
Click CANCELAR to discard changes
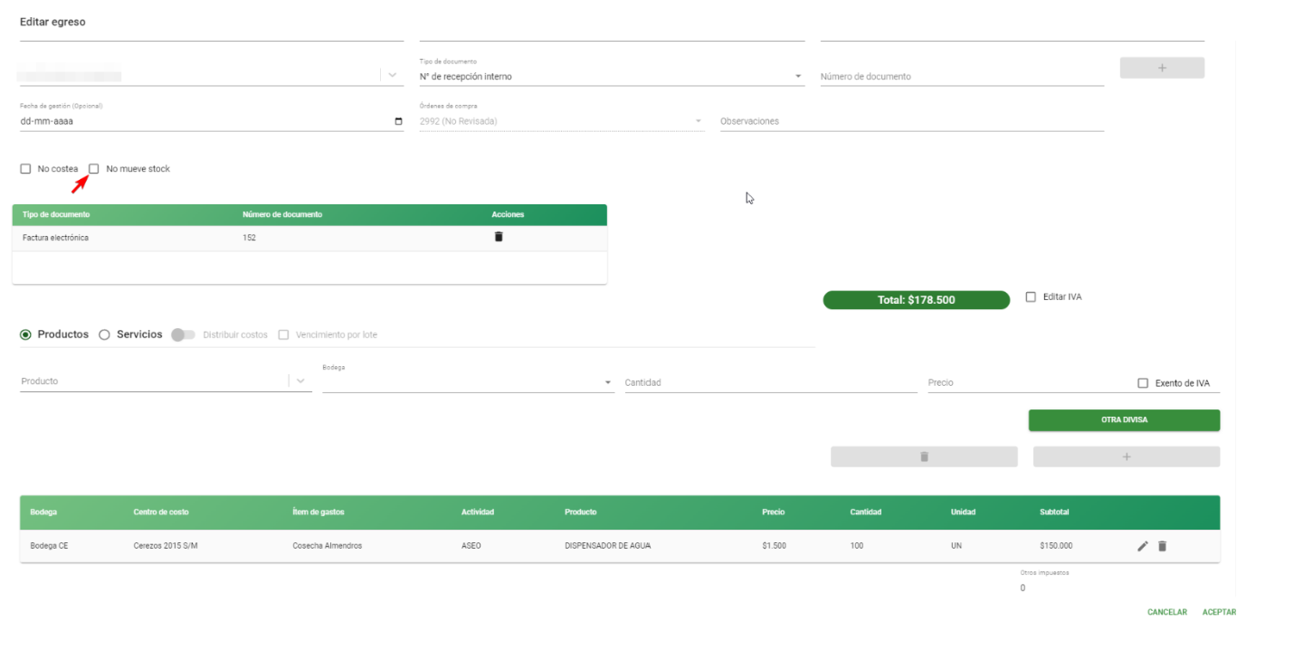click(1167, 612)
